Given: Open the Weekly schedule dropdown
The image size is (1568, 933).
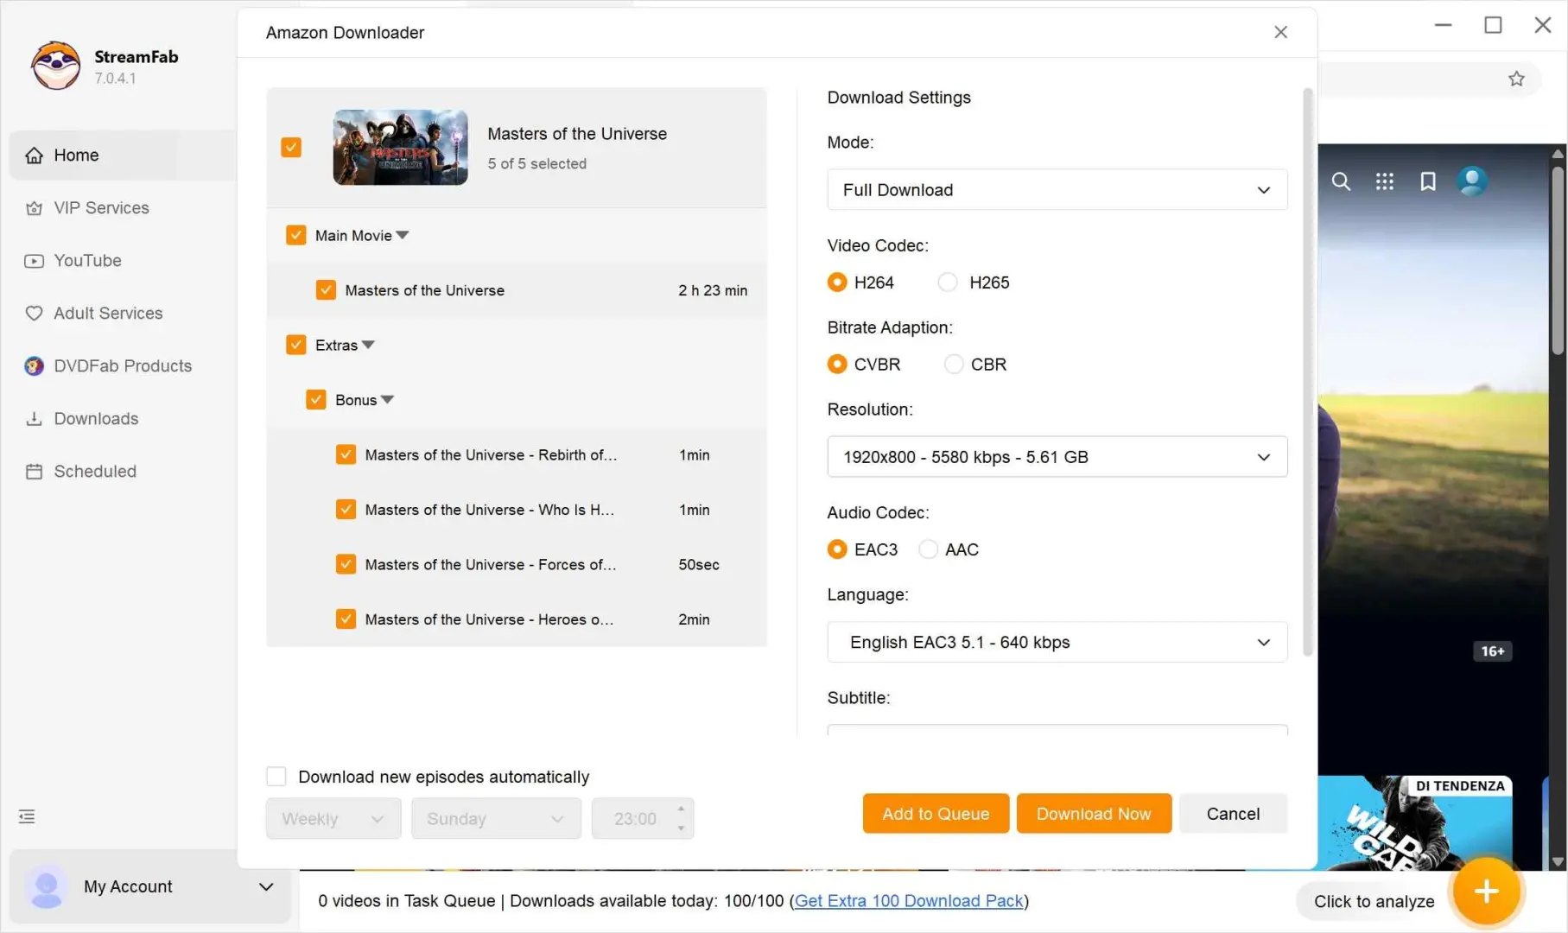Looking at the screenshot, I should click(x=333, y=818).
